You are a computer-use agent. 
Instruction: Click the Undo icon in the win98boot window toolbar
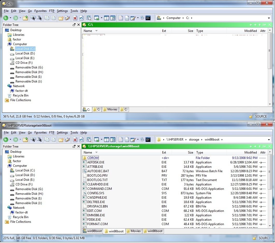pyautogui.click(x=81, y=140)
